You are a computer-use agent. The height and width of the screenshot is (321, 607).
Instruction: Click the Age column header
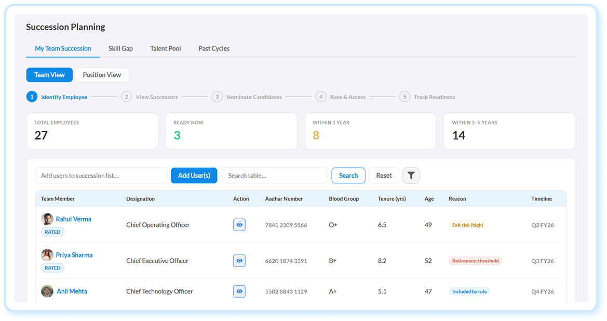click(x=429, y=198)
